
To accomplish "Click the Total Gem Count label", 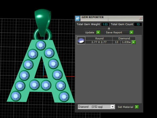I will [x=122, y=24].
